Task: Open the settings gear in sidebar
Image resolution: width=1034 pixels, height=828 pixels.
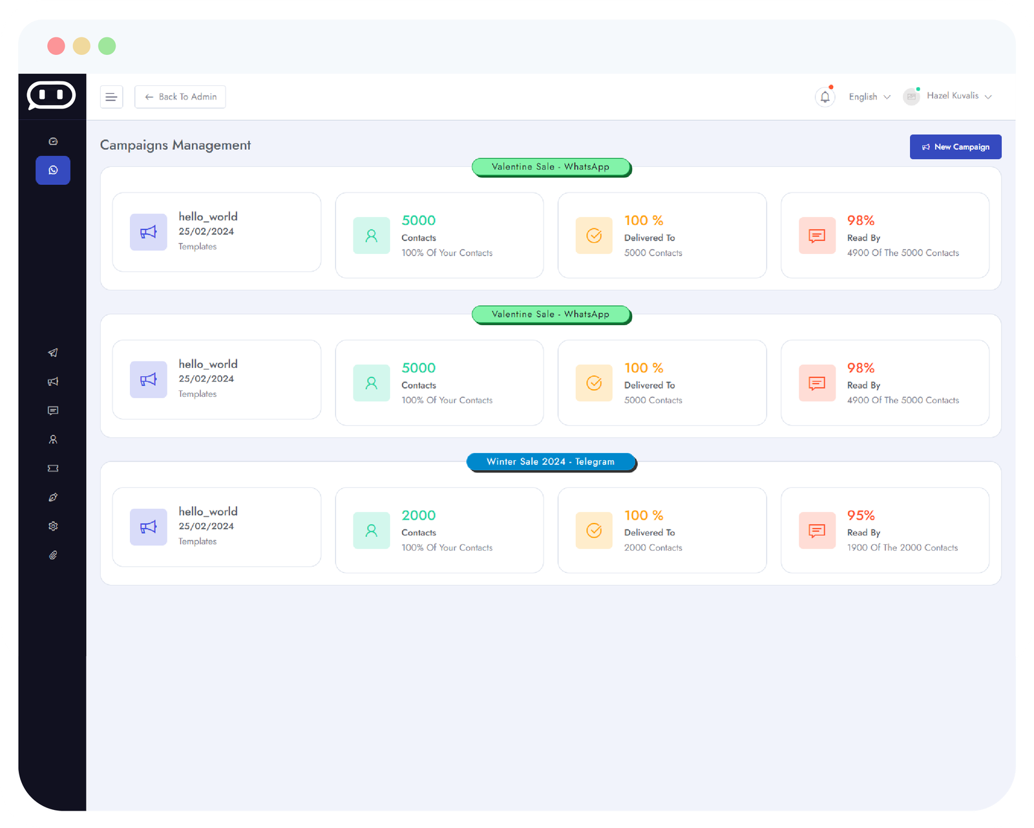Action: pos(53,526)
